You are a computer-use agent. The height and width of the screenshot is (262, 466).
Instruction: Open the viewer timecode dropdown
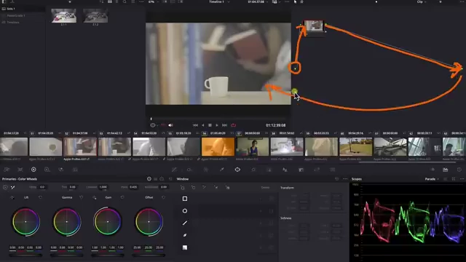(258, 1)
